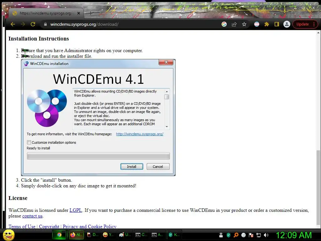Click the green shield tray icon
The image size is (321, 241).
(x=229, y=235)
